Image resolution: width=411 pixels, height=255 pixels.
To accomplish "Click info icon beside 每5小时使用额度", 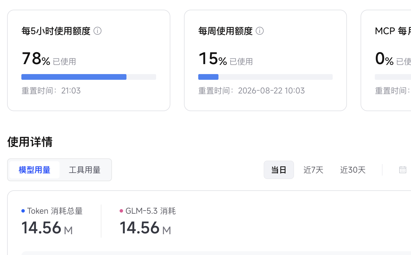I will point(97,31).
